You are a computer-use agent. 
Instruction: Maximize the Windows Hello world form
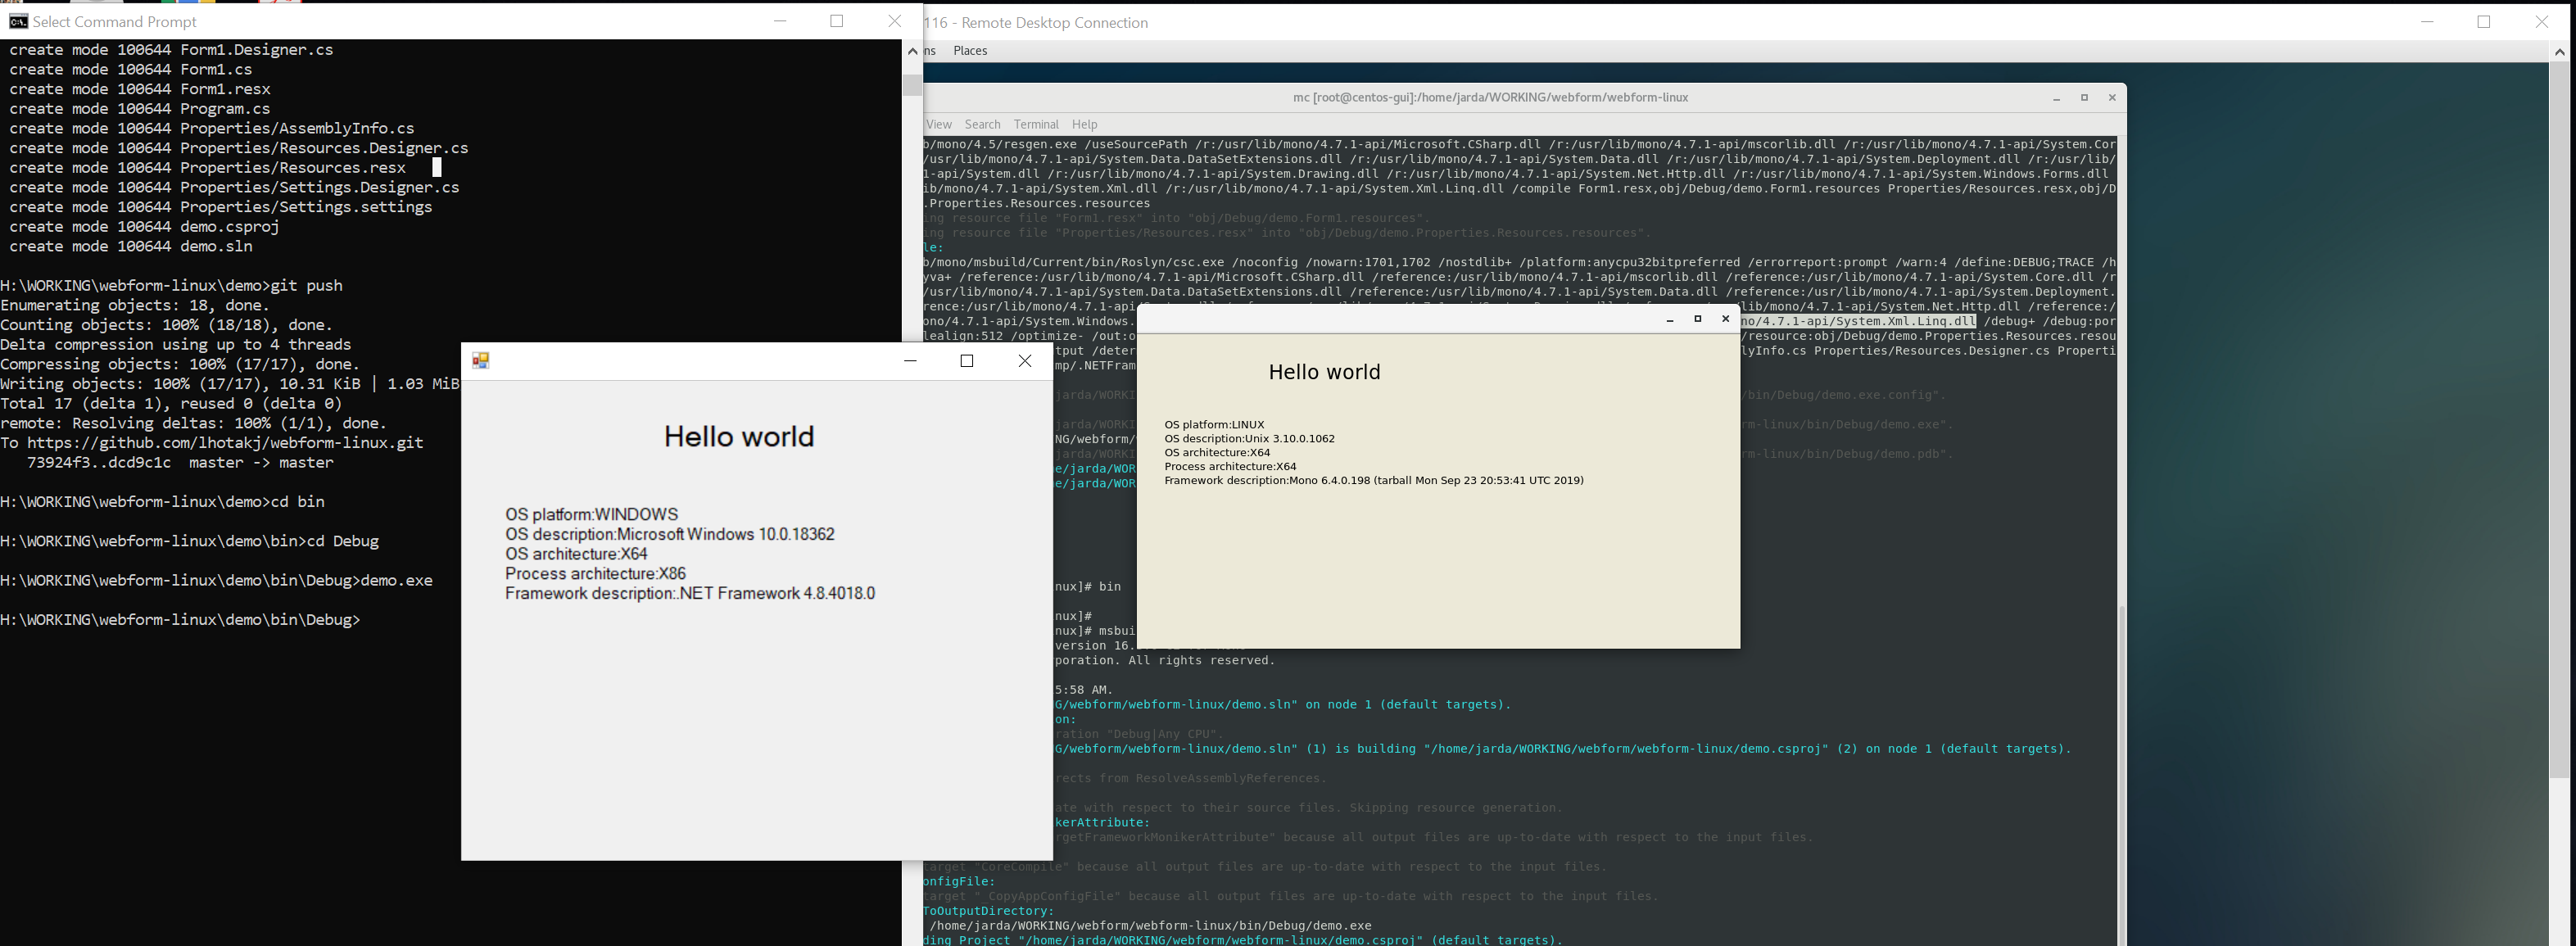tap(967, 361)
